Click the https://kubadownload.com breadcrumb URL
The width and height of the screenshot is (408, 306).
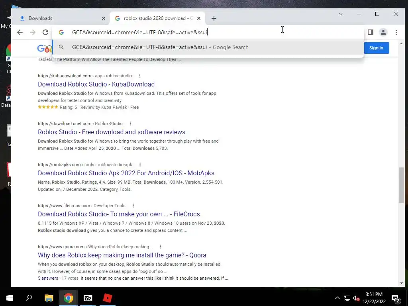pos(65,76)
